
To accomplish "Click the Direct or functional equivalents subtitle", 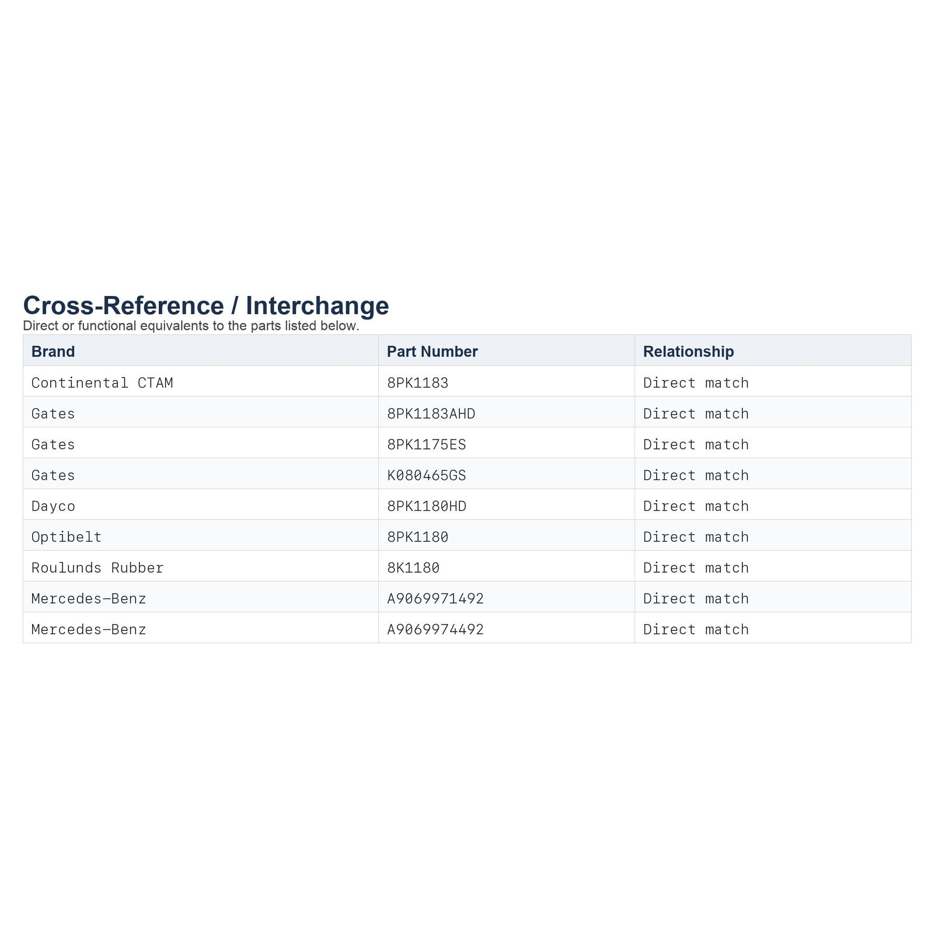I will click(x=191, y=326).
